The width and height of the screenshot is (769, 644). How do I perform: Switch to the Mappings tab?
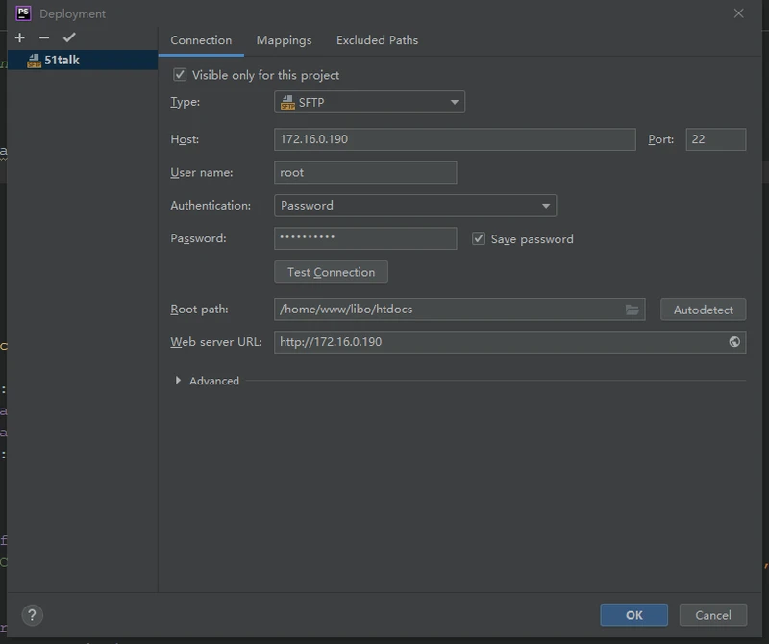[x=284, y=40]
